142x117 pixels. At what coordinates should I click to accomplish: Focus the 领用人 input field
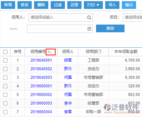(60, 17)
